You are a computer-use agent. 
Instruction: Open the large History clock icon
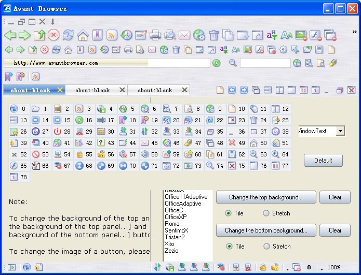[126, 35]
